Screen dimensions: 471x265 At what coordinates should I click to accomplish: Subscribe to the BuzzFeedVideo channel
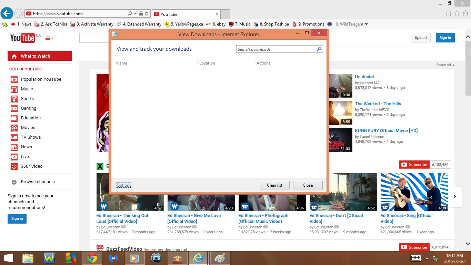click(x=414, y=247)
